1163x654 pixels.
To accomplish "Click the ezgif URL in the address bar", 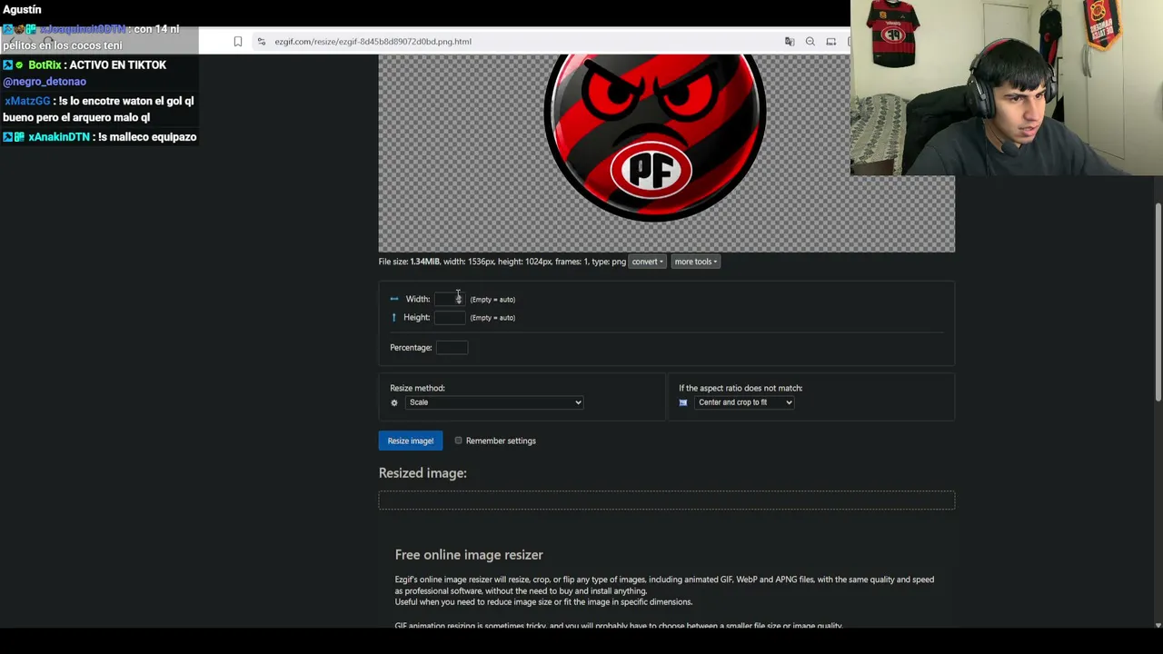I will pos(373,41).
